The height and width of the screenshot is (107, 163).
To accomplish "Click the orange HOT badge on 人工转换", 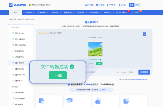I will [x=140, y=11].
